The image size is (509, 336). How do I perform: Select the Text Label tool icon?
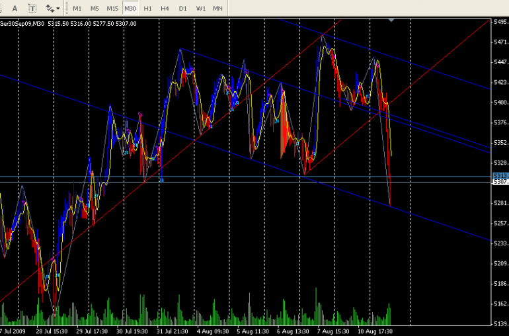[x=32, y=9]
